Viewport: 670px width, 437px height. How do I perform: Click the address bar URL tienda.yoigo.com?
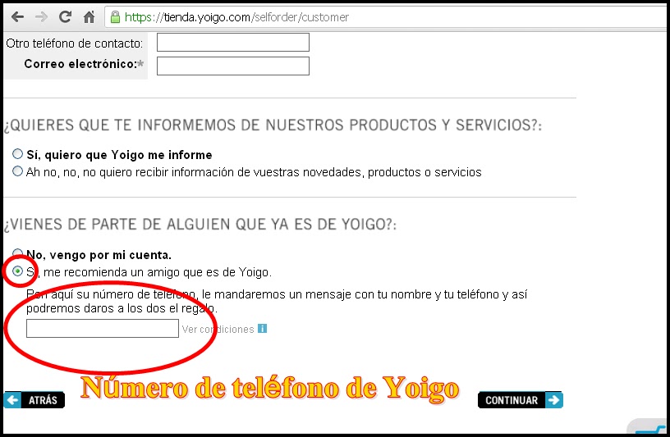coord(236,17)
